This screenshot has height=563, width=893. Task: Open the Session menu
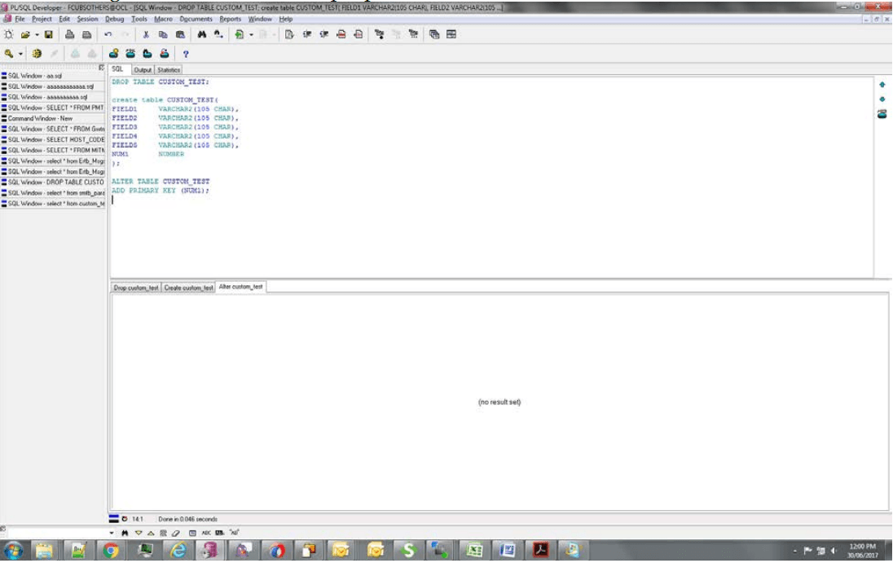(87, 19)
